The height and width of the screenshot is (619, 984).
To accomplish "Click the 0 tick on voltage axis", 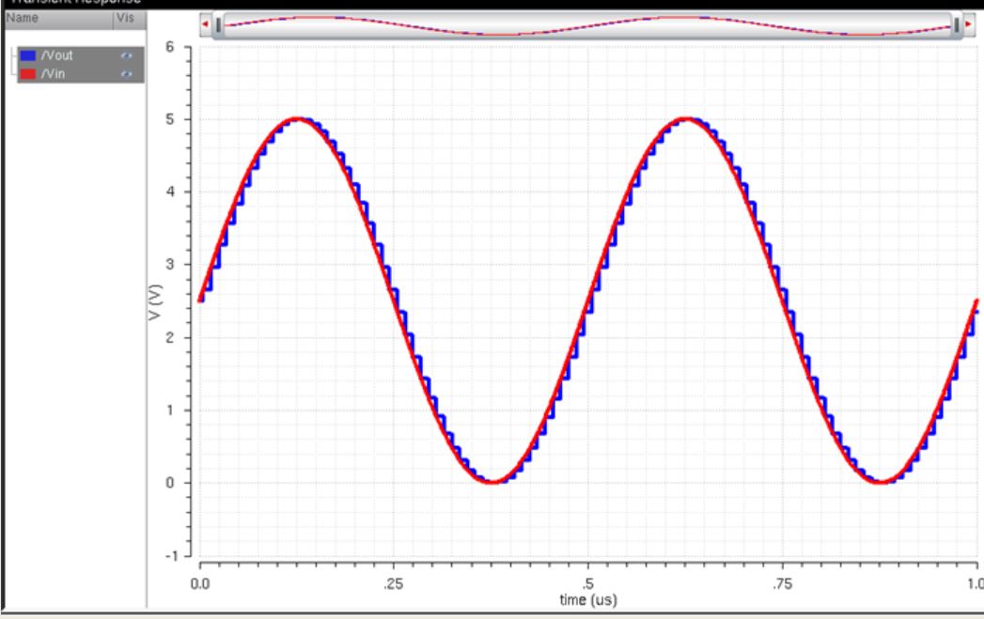I will click(x=170, y=483).
